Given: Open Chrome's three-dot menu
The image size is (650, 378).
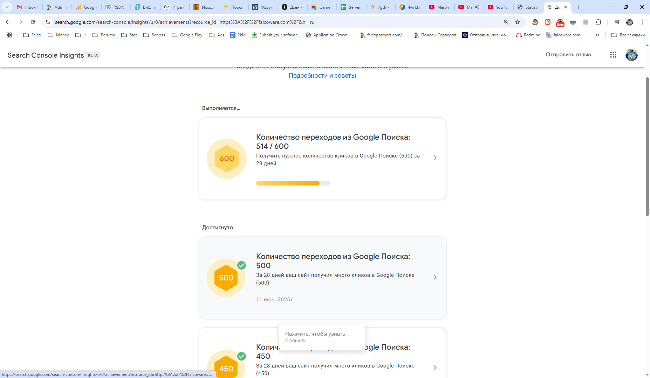Looking at the screenshot, I should 642,22.
